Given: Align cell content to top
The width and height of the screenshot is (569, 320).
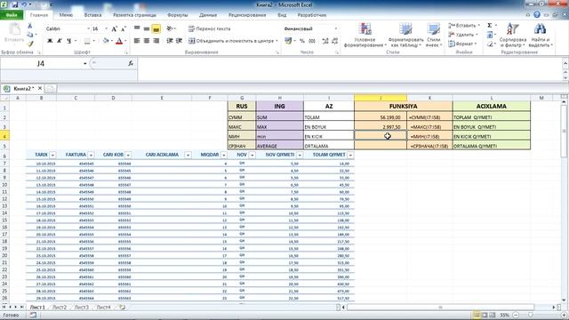Looking at the screenshot, I should click(137, 28).
